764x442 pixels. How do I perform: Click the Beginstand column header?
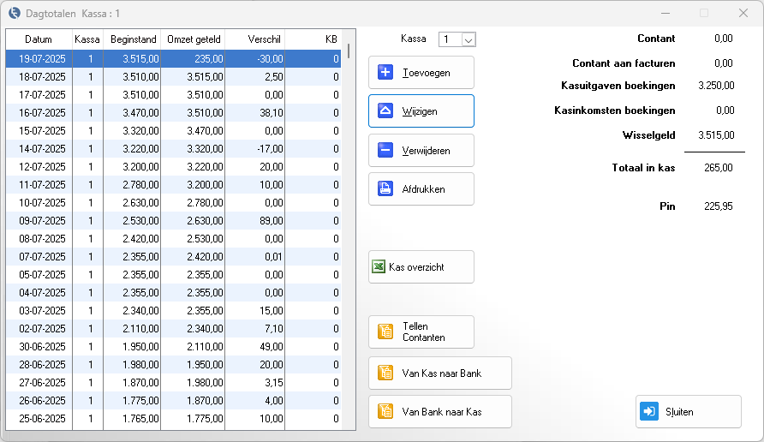133,39
